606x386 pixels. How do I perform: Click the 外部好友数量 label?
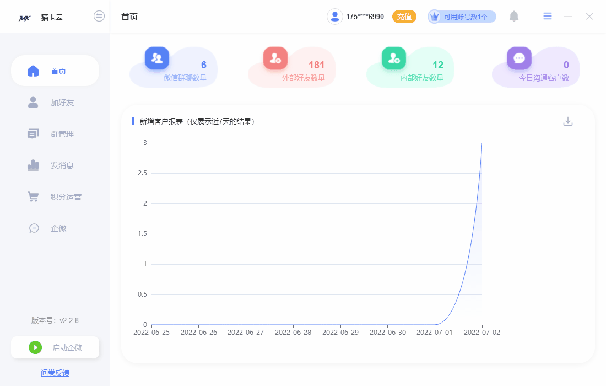304,78
